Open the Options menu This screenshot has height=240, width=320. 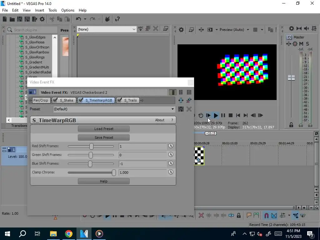68,10
